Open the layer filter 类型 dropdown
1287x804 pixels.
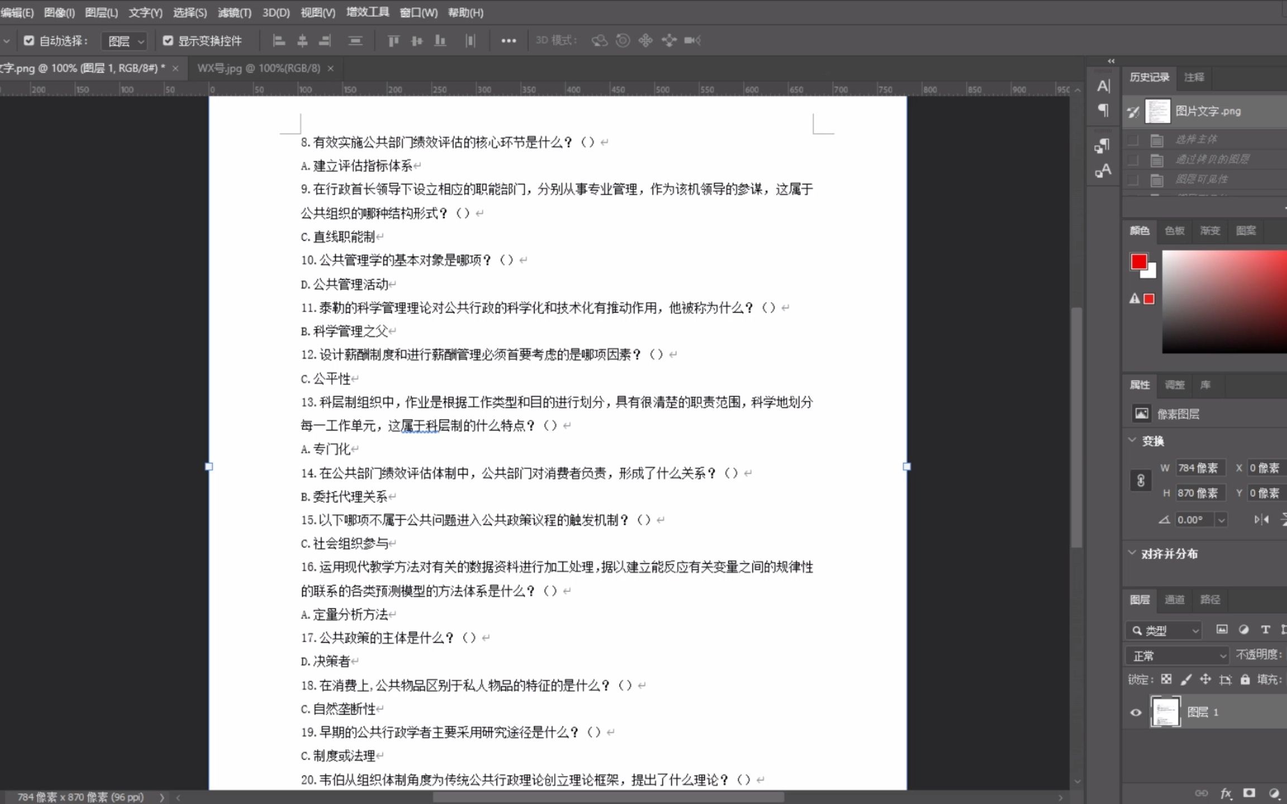[x=1164, y=630]
